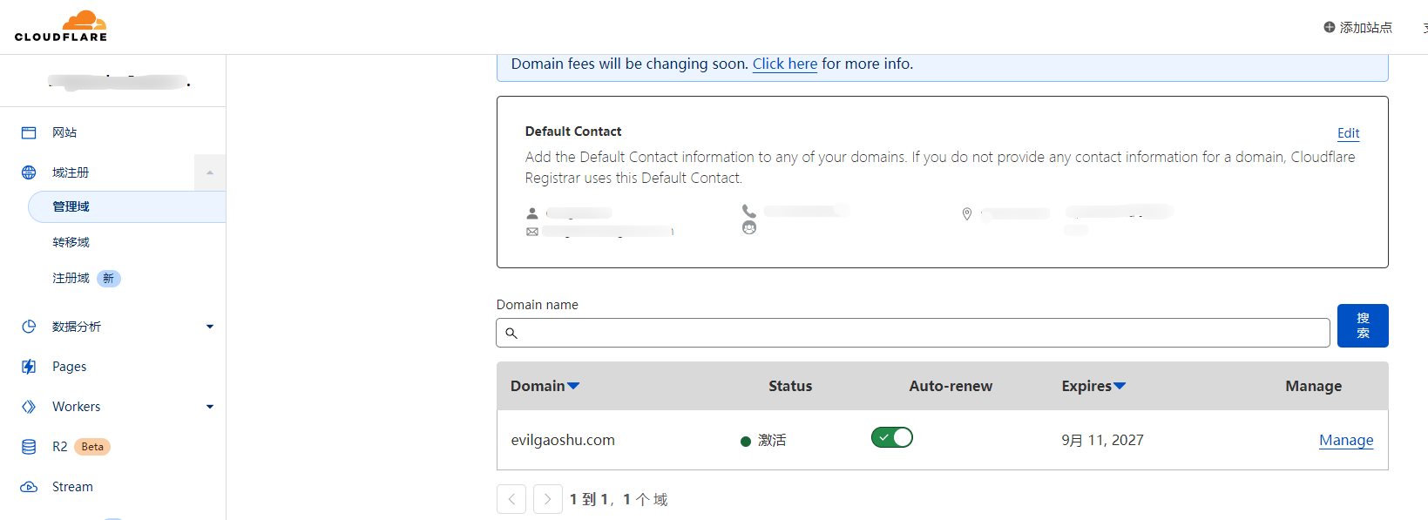Open Manage link for evilgaoshu.com
Image resolution: width=1428 pixels, height=520 pixels.
click(x=1346, y=440)
